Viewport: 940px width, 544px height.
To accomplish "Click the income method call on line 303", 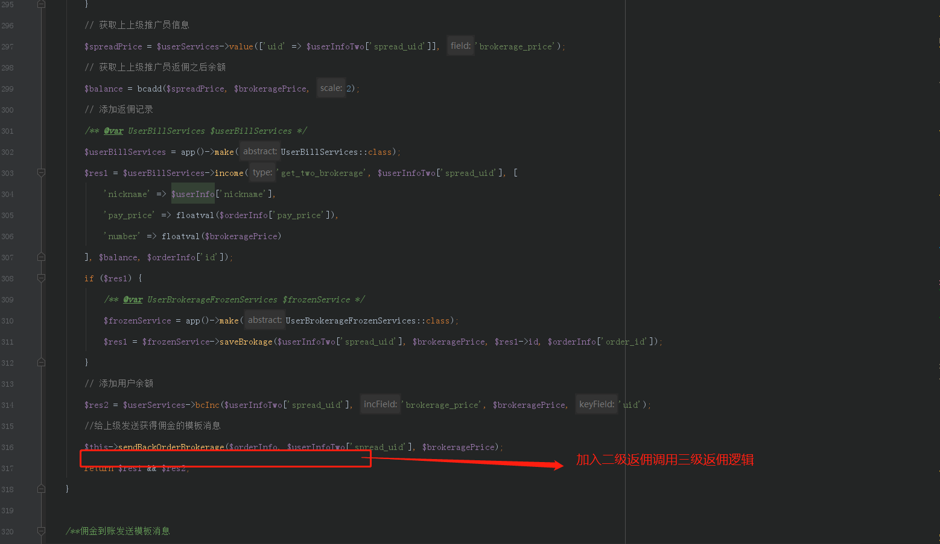I will (229, 173).
